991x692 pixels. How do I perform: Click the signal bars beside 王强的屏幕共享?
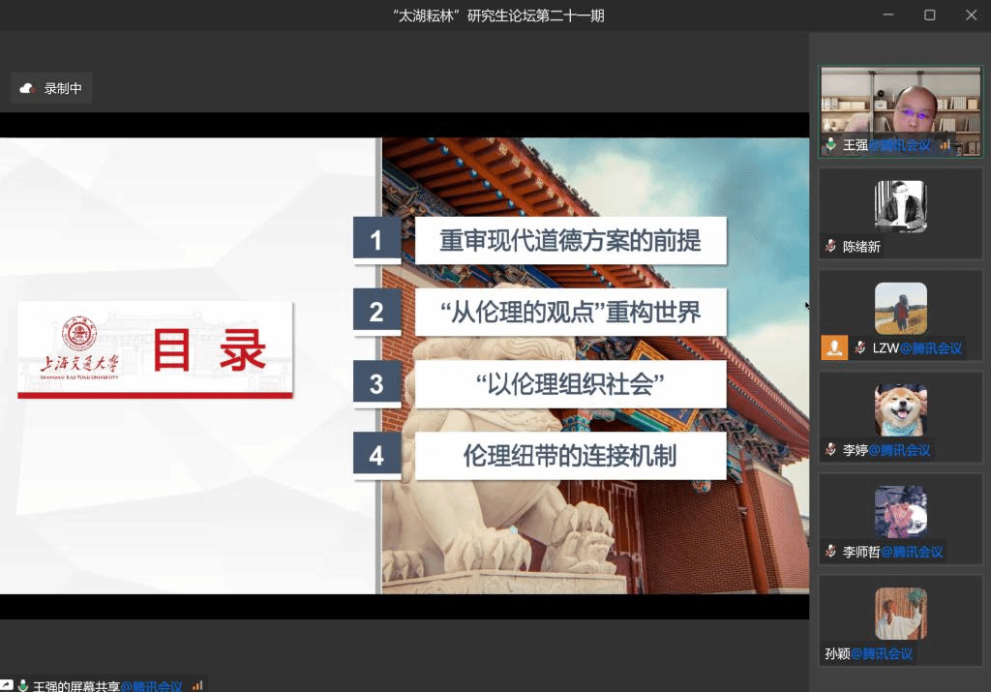197,685
